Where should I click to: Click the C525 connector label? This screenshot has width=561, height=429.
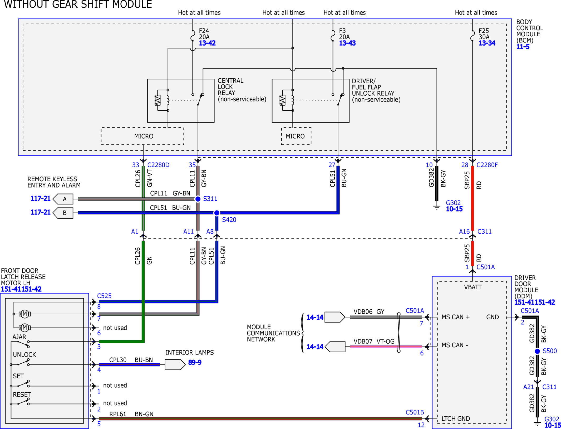[104, 296]
